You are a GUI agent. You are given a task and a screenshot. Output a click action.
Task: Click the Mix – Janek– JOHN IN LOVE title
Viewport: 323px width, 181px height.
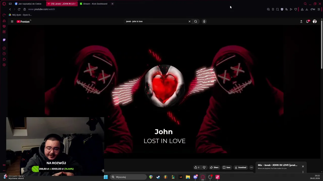coord(278,165)
